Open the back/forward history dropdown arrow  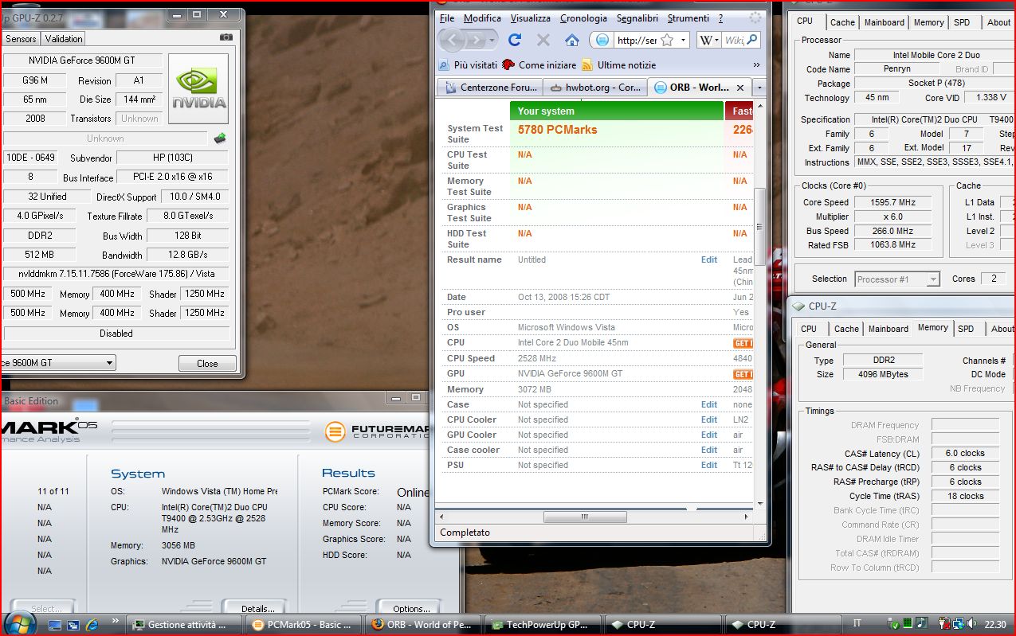tap(492, 40)
